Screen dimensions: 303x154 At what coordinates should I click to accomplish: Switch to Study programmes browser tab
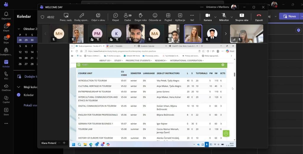(x=90, y=46)
